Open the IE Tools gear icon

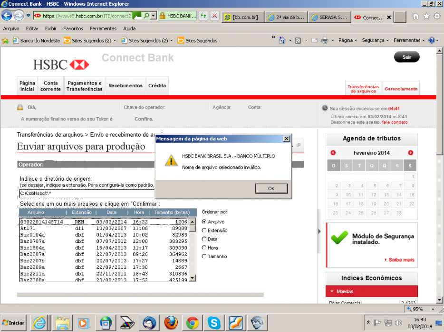pyautogui.click(x=437, y=16)
